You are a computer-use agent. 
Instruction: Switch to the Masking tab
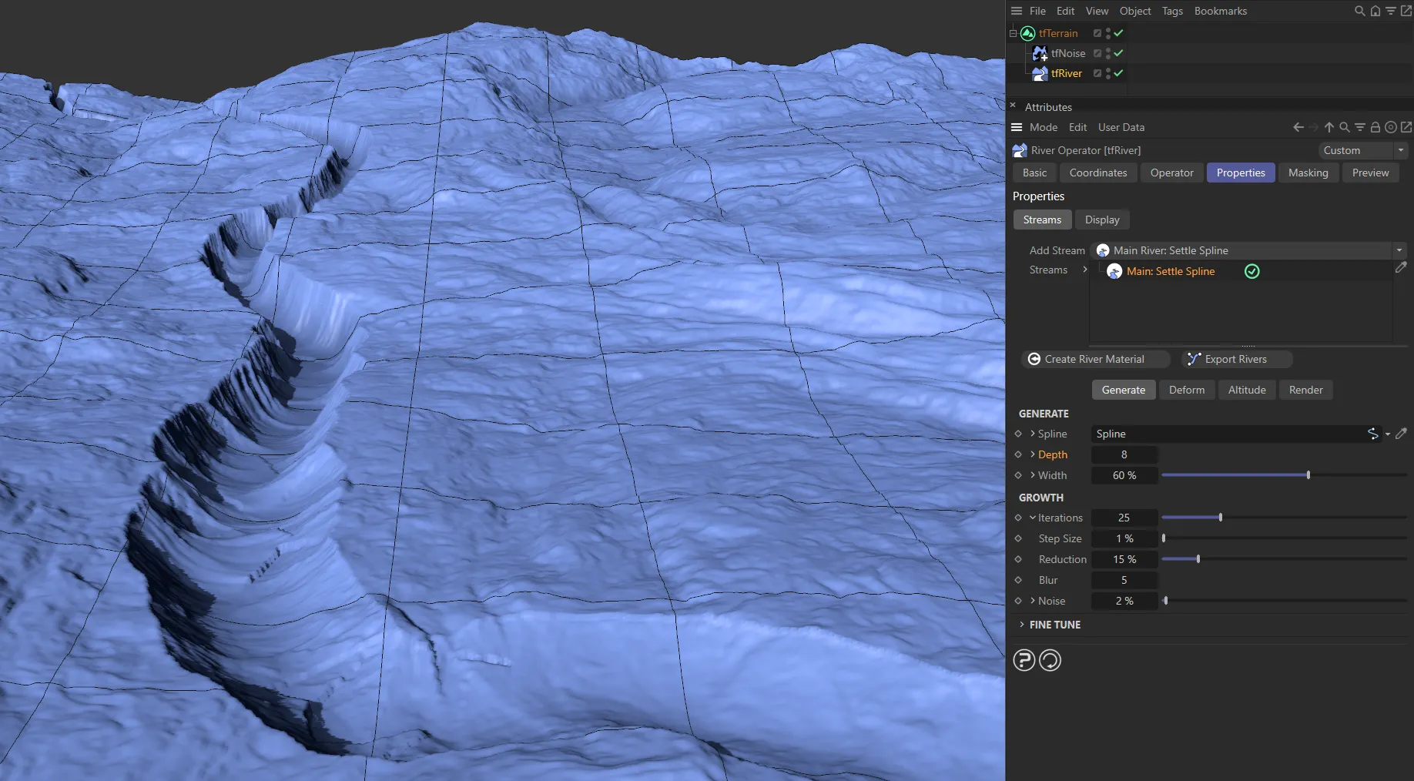pos(1308,173)
